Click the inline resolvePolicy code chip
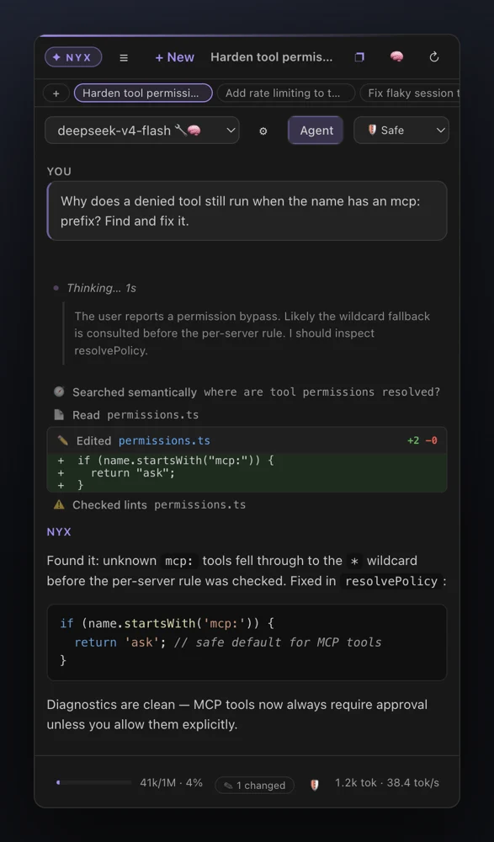Image resolution: width=494 pixels, height=842 pixels. 391,581
